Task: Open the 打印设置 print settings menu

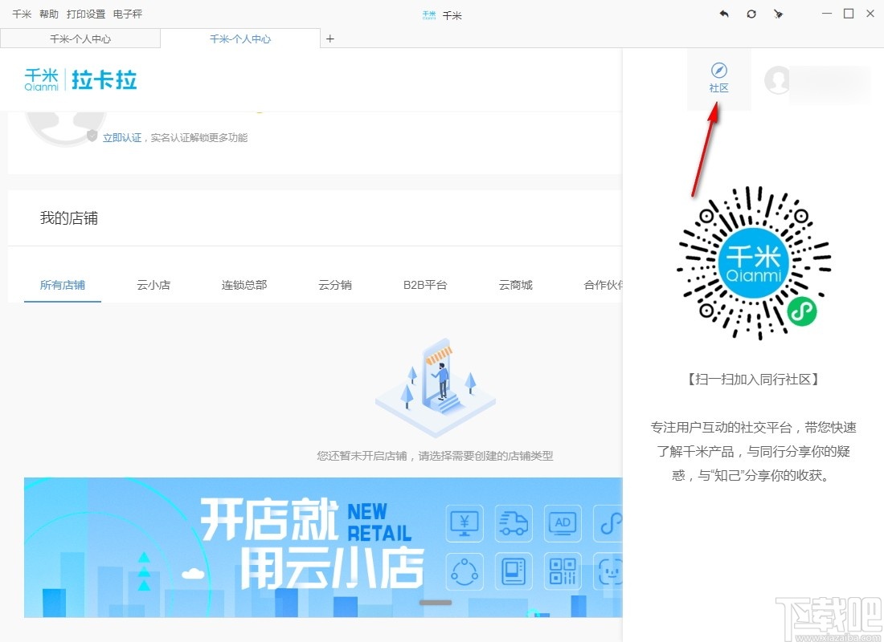Action: [x=85, y=14]
